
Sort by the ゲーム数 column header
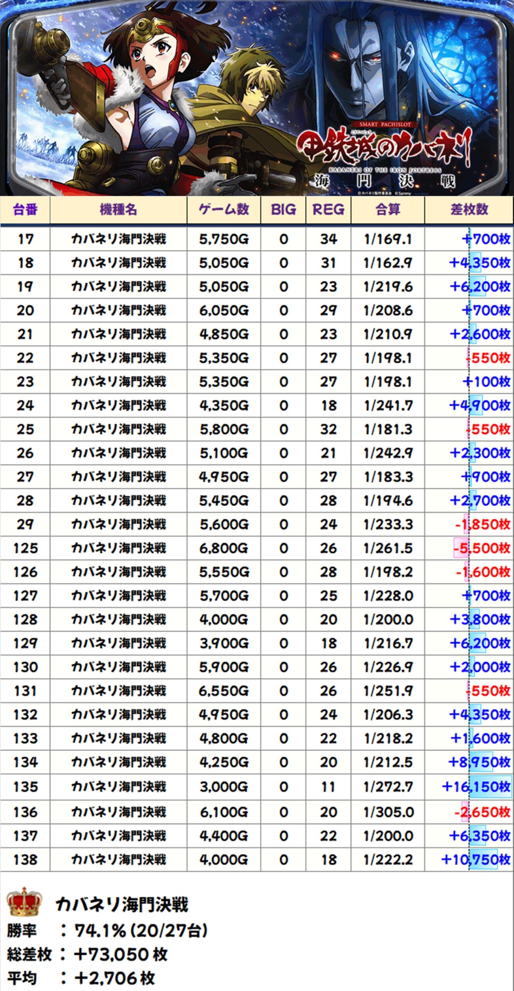[224, 210]
